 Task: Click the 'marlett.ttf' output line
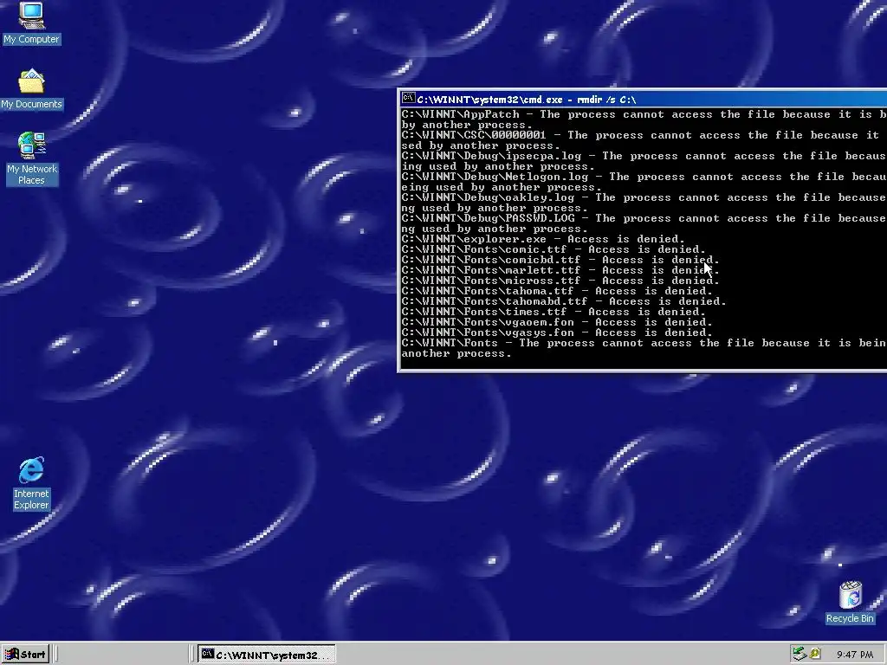click(560, 270)
